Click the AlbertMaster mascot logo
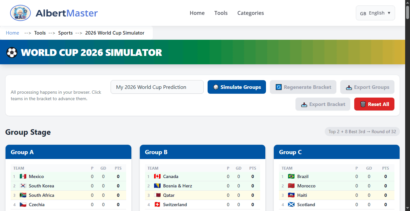The image size is (410, 211). (20, 13)
